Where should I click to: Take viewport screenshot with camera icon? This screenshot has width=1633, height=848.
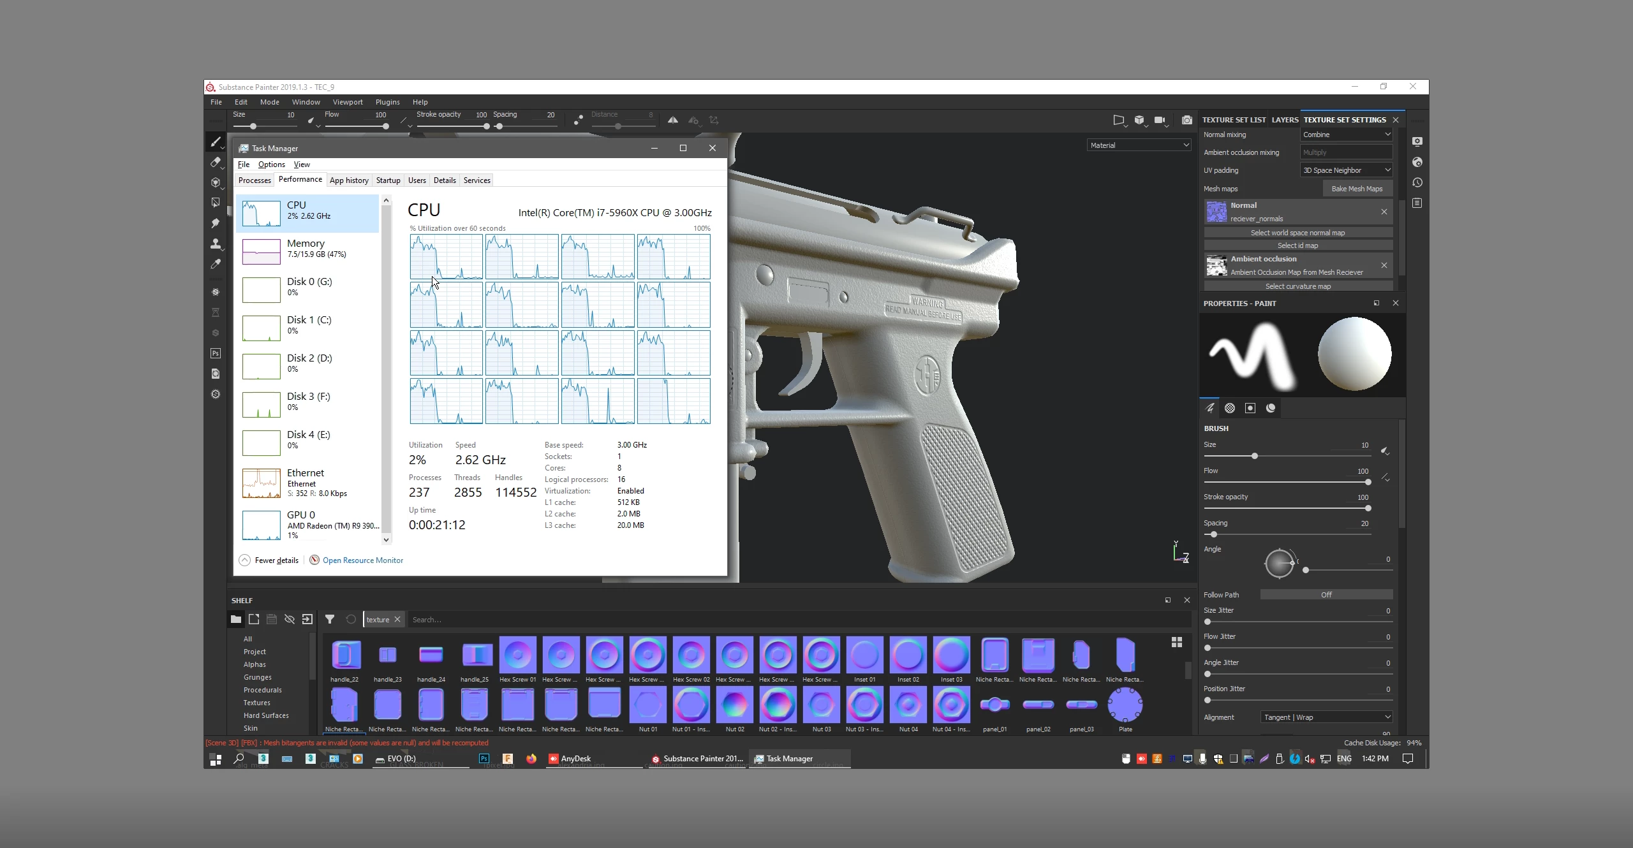click(1186, 120)
